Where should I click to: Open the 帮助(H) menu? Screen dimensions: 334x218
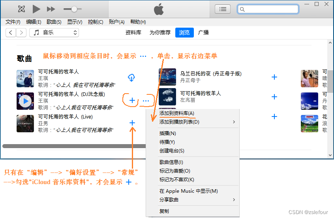tap(138, 22)
